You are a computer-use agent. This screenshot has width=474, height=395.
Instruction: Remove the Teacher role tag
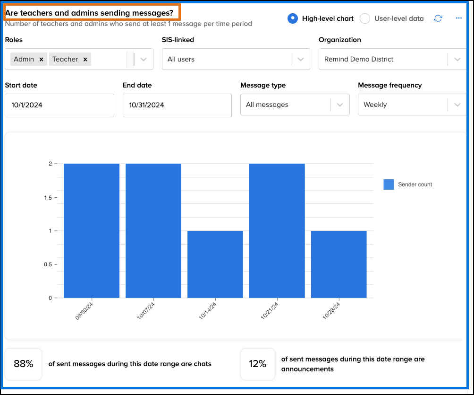85,59
